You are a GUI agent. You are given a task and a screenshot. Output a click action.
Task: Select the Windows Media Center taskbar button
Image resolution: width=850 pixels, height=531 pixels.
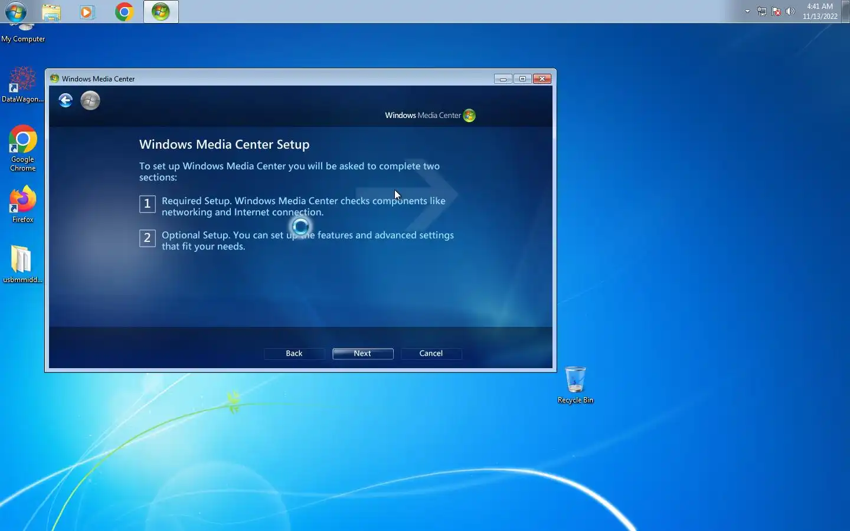[161, 12]
